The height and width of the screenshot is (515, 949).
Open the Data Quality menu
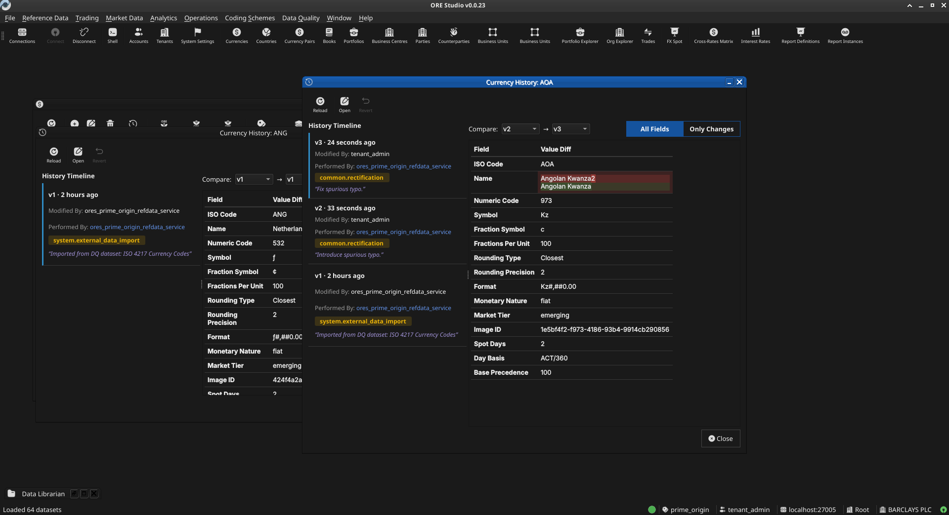tap(301, 18)
